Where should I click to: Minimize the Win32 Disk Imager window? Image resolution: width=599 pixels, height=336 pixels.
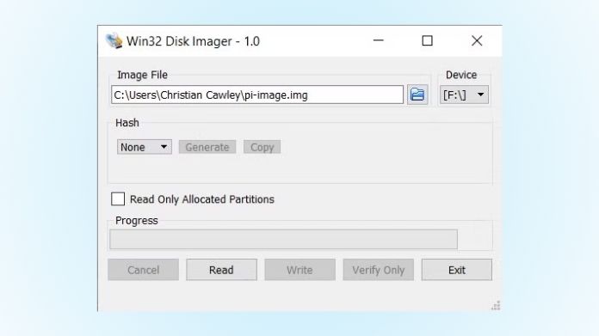[378, 40]
